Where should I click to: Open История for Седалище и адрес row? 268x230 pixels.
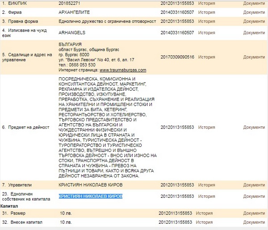pyautogui.click(x=206, y=57)
